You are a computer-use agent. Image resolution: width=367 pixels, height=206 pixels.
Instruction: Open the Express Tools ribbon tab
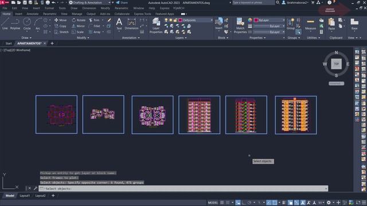tap(142, 14)
